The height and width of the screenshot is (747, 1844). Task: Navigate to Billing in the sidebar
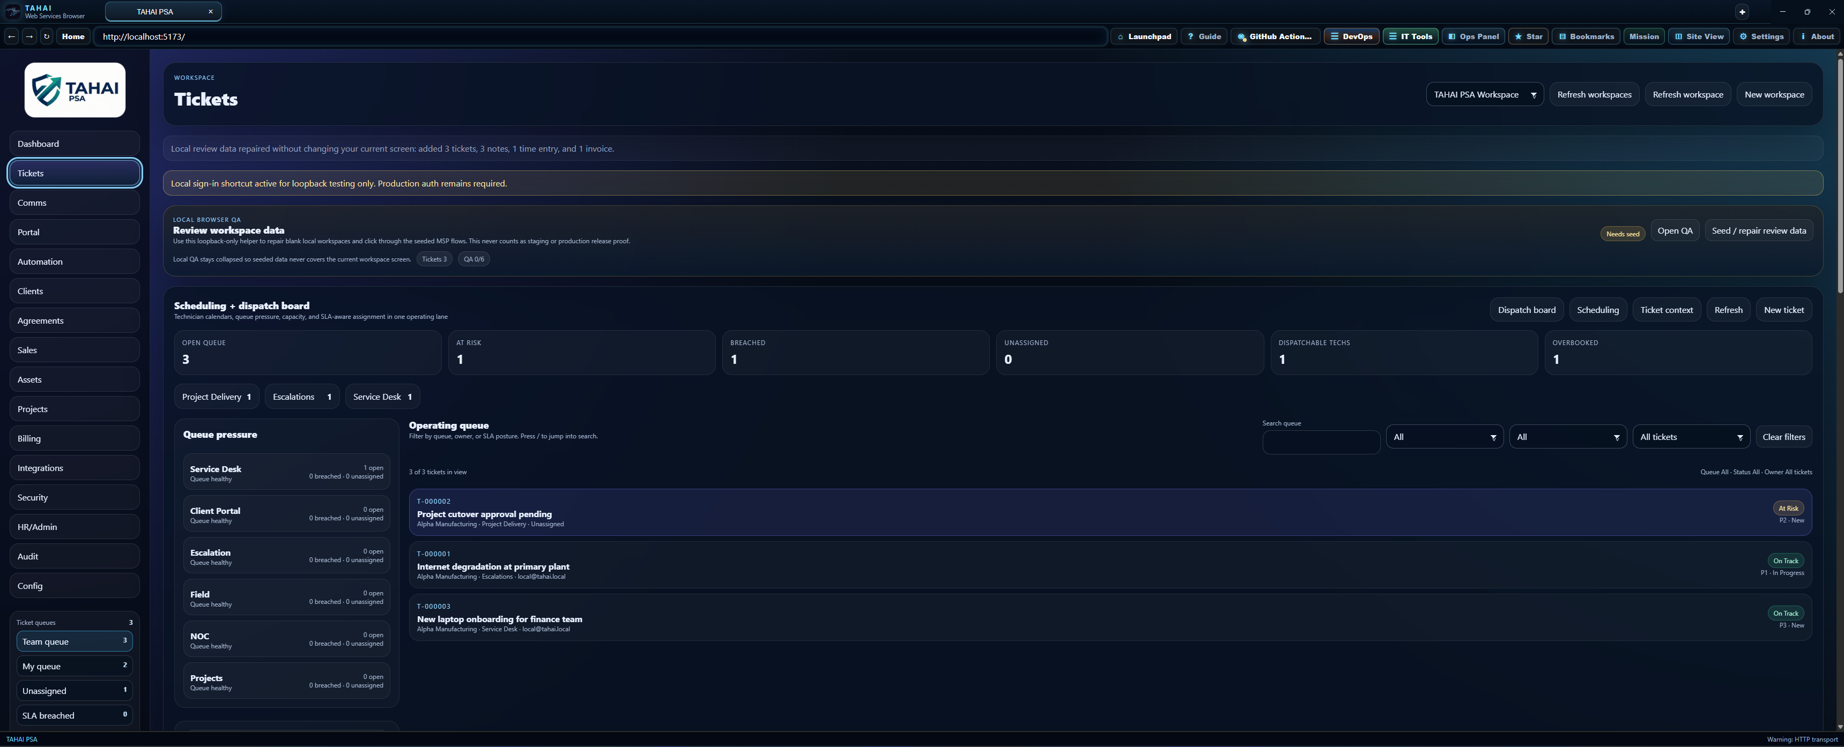(75, 439)
